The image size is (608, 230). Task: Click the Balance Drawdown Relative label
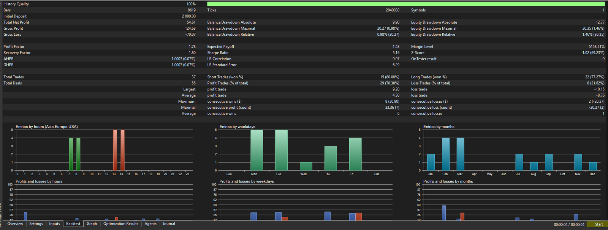point(230,35)
